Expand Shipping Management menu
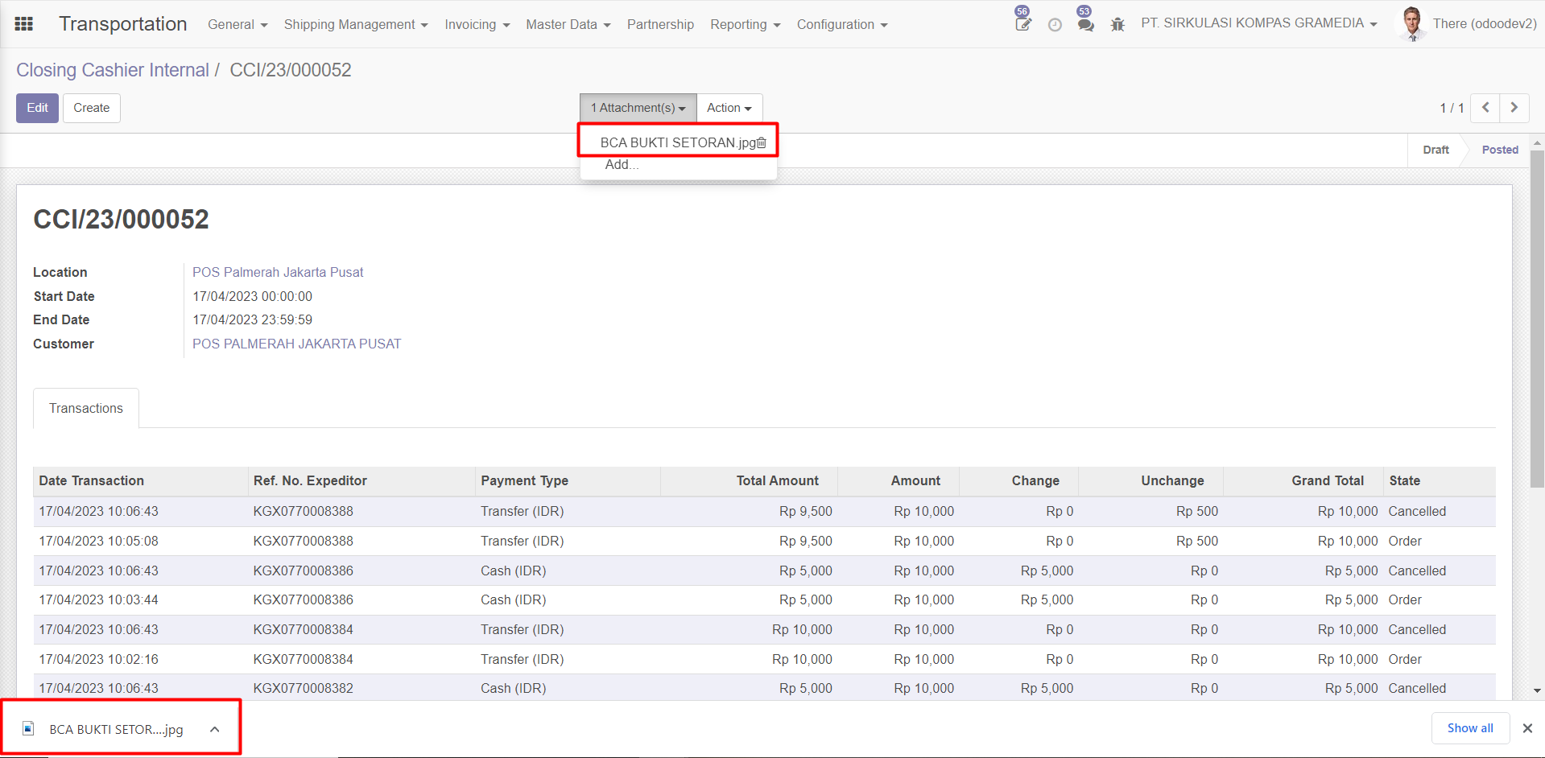This screenshot has height=758, width=1545. click(x=356, y=24)
